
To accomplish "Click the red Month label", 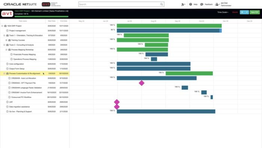I will [x=235, y=12].
